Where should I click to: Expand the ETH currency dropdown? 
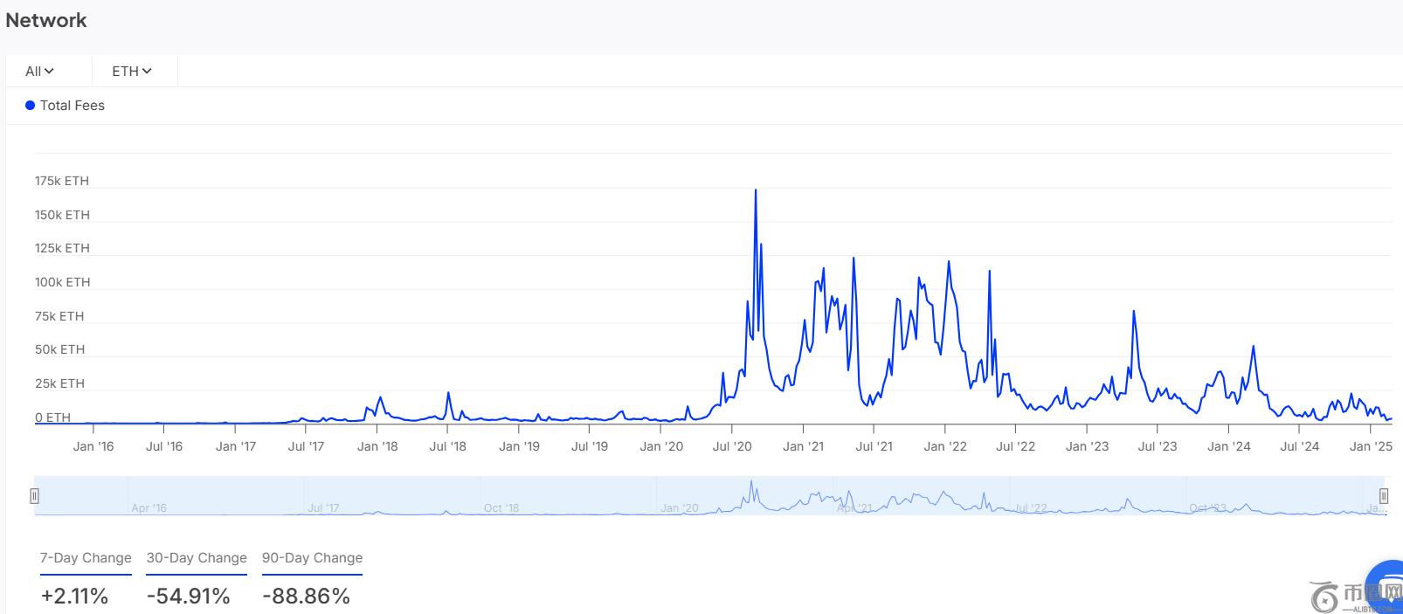click(x=131, y=72)
